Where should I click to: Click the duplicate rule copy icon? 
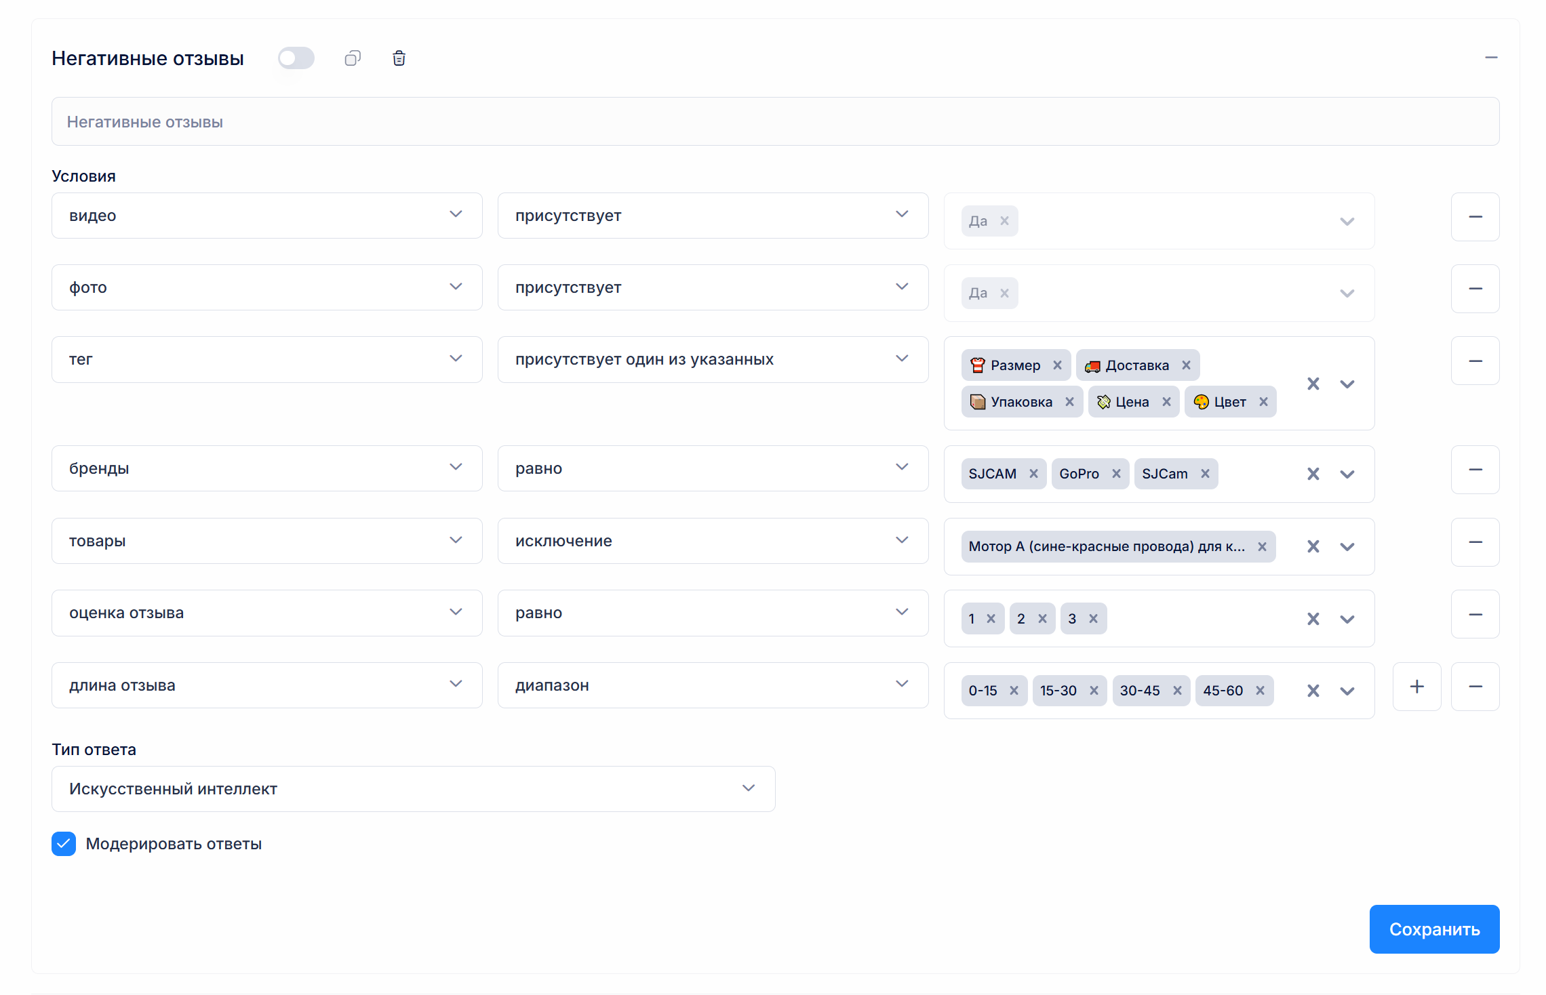pos(353,58)
